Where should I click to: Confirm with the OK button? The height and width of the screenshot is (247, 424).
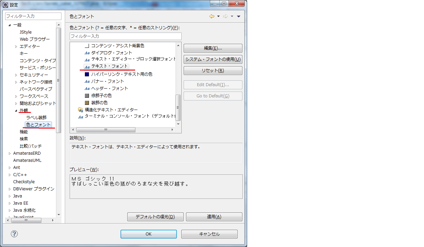(149, 234)
